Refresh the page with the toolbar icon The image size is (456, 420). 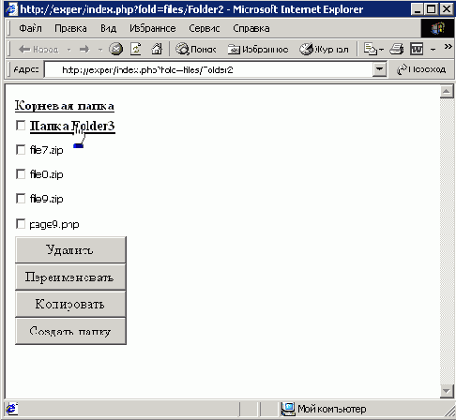pos(136,49)
